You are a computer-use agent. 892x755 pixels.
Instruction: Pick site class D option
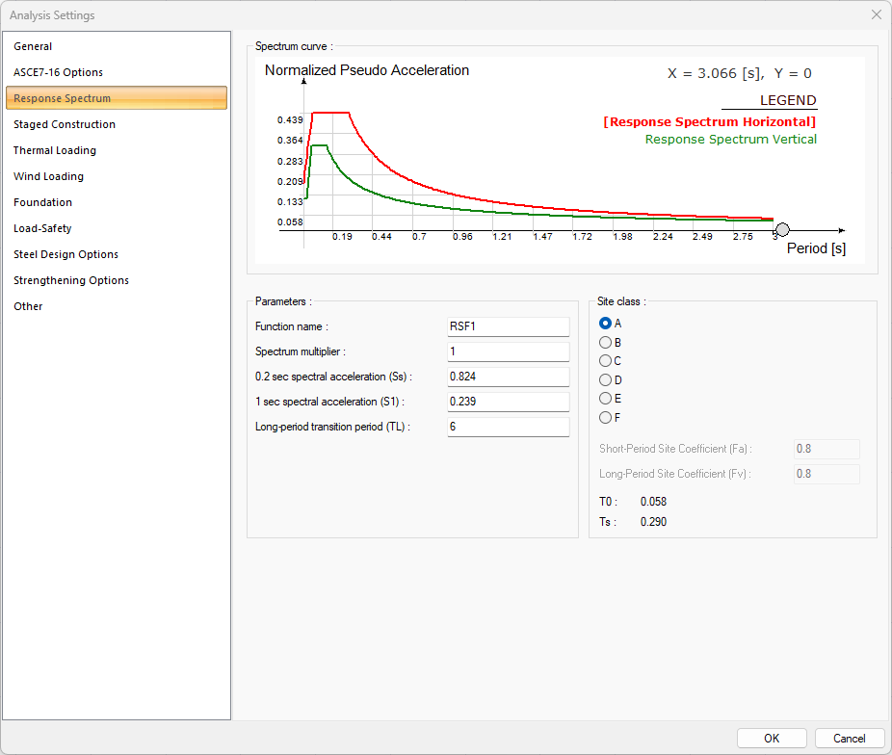(606, 379)
